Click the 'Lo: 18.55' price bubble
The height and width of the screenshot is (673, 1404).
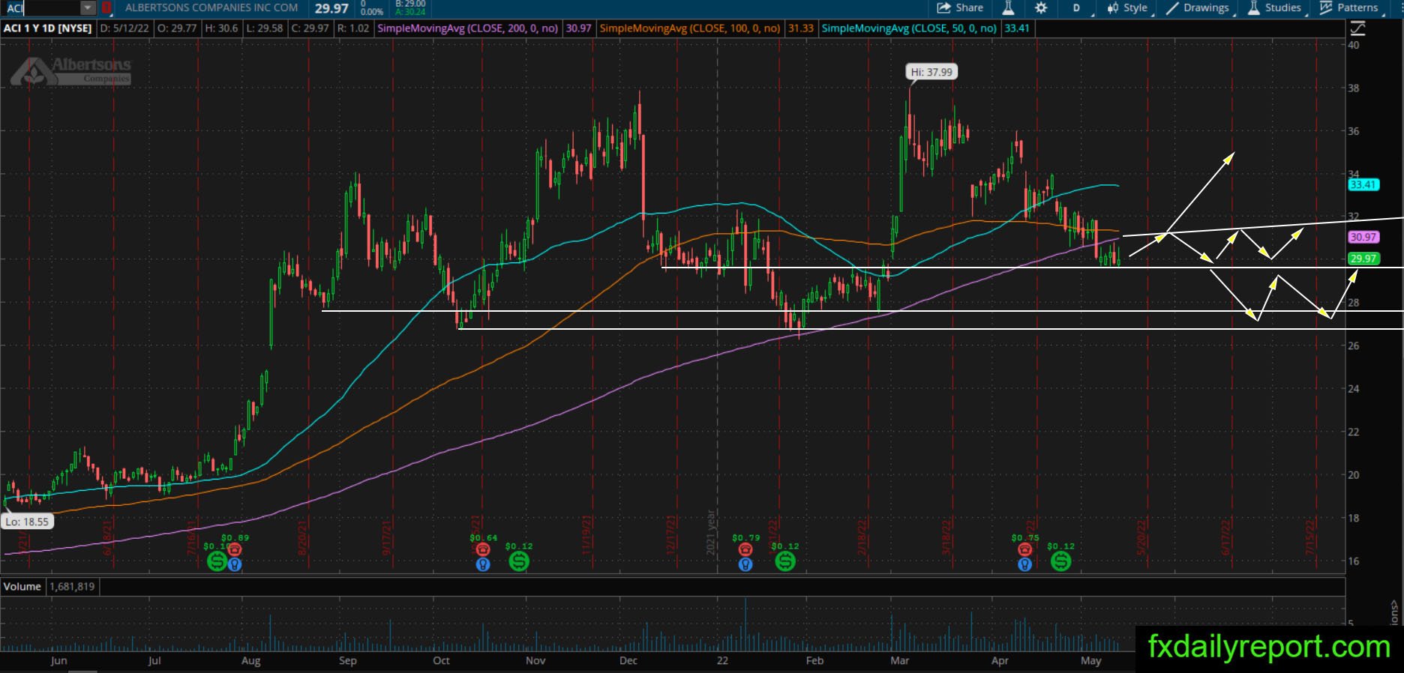click(28, 522)
